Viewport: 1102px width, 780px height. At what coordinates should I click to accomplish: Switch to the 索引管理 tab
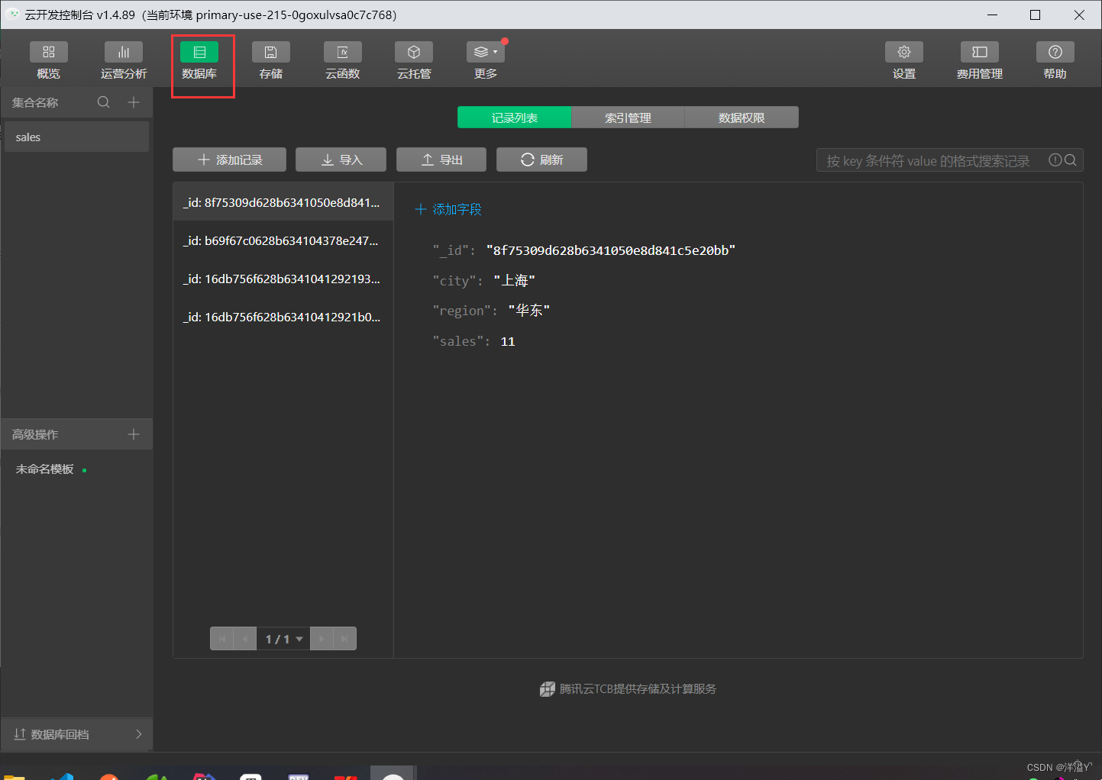coord(628,118)
